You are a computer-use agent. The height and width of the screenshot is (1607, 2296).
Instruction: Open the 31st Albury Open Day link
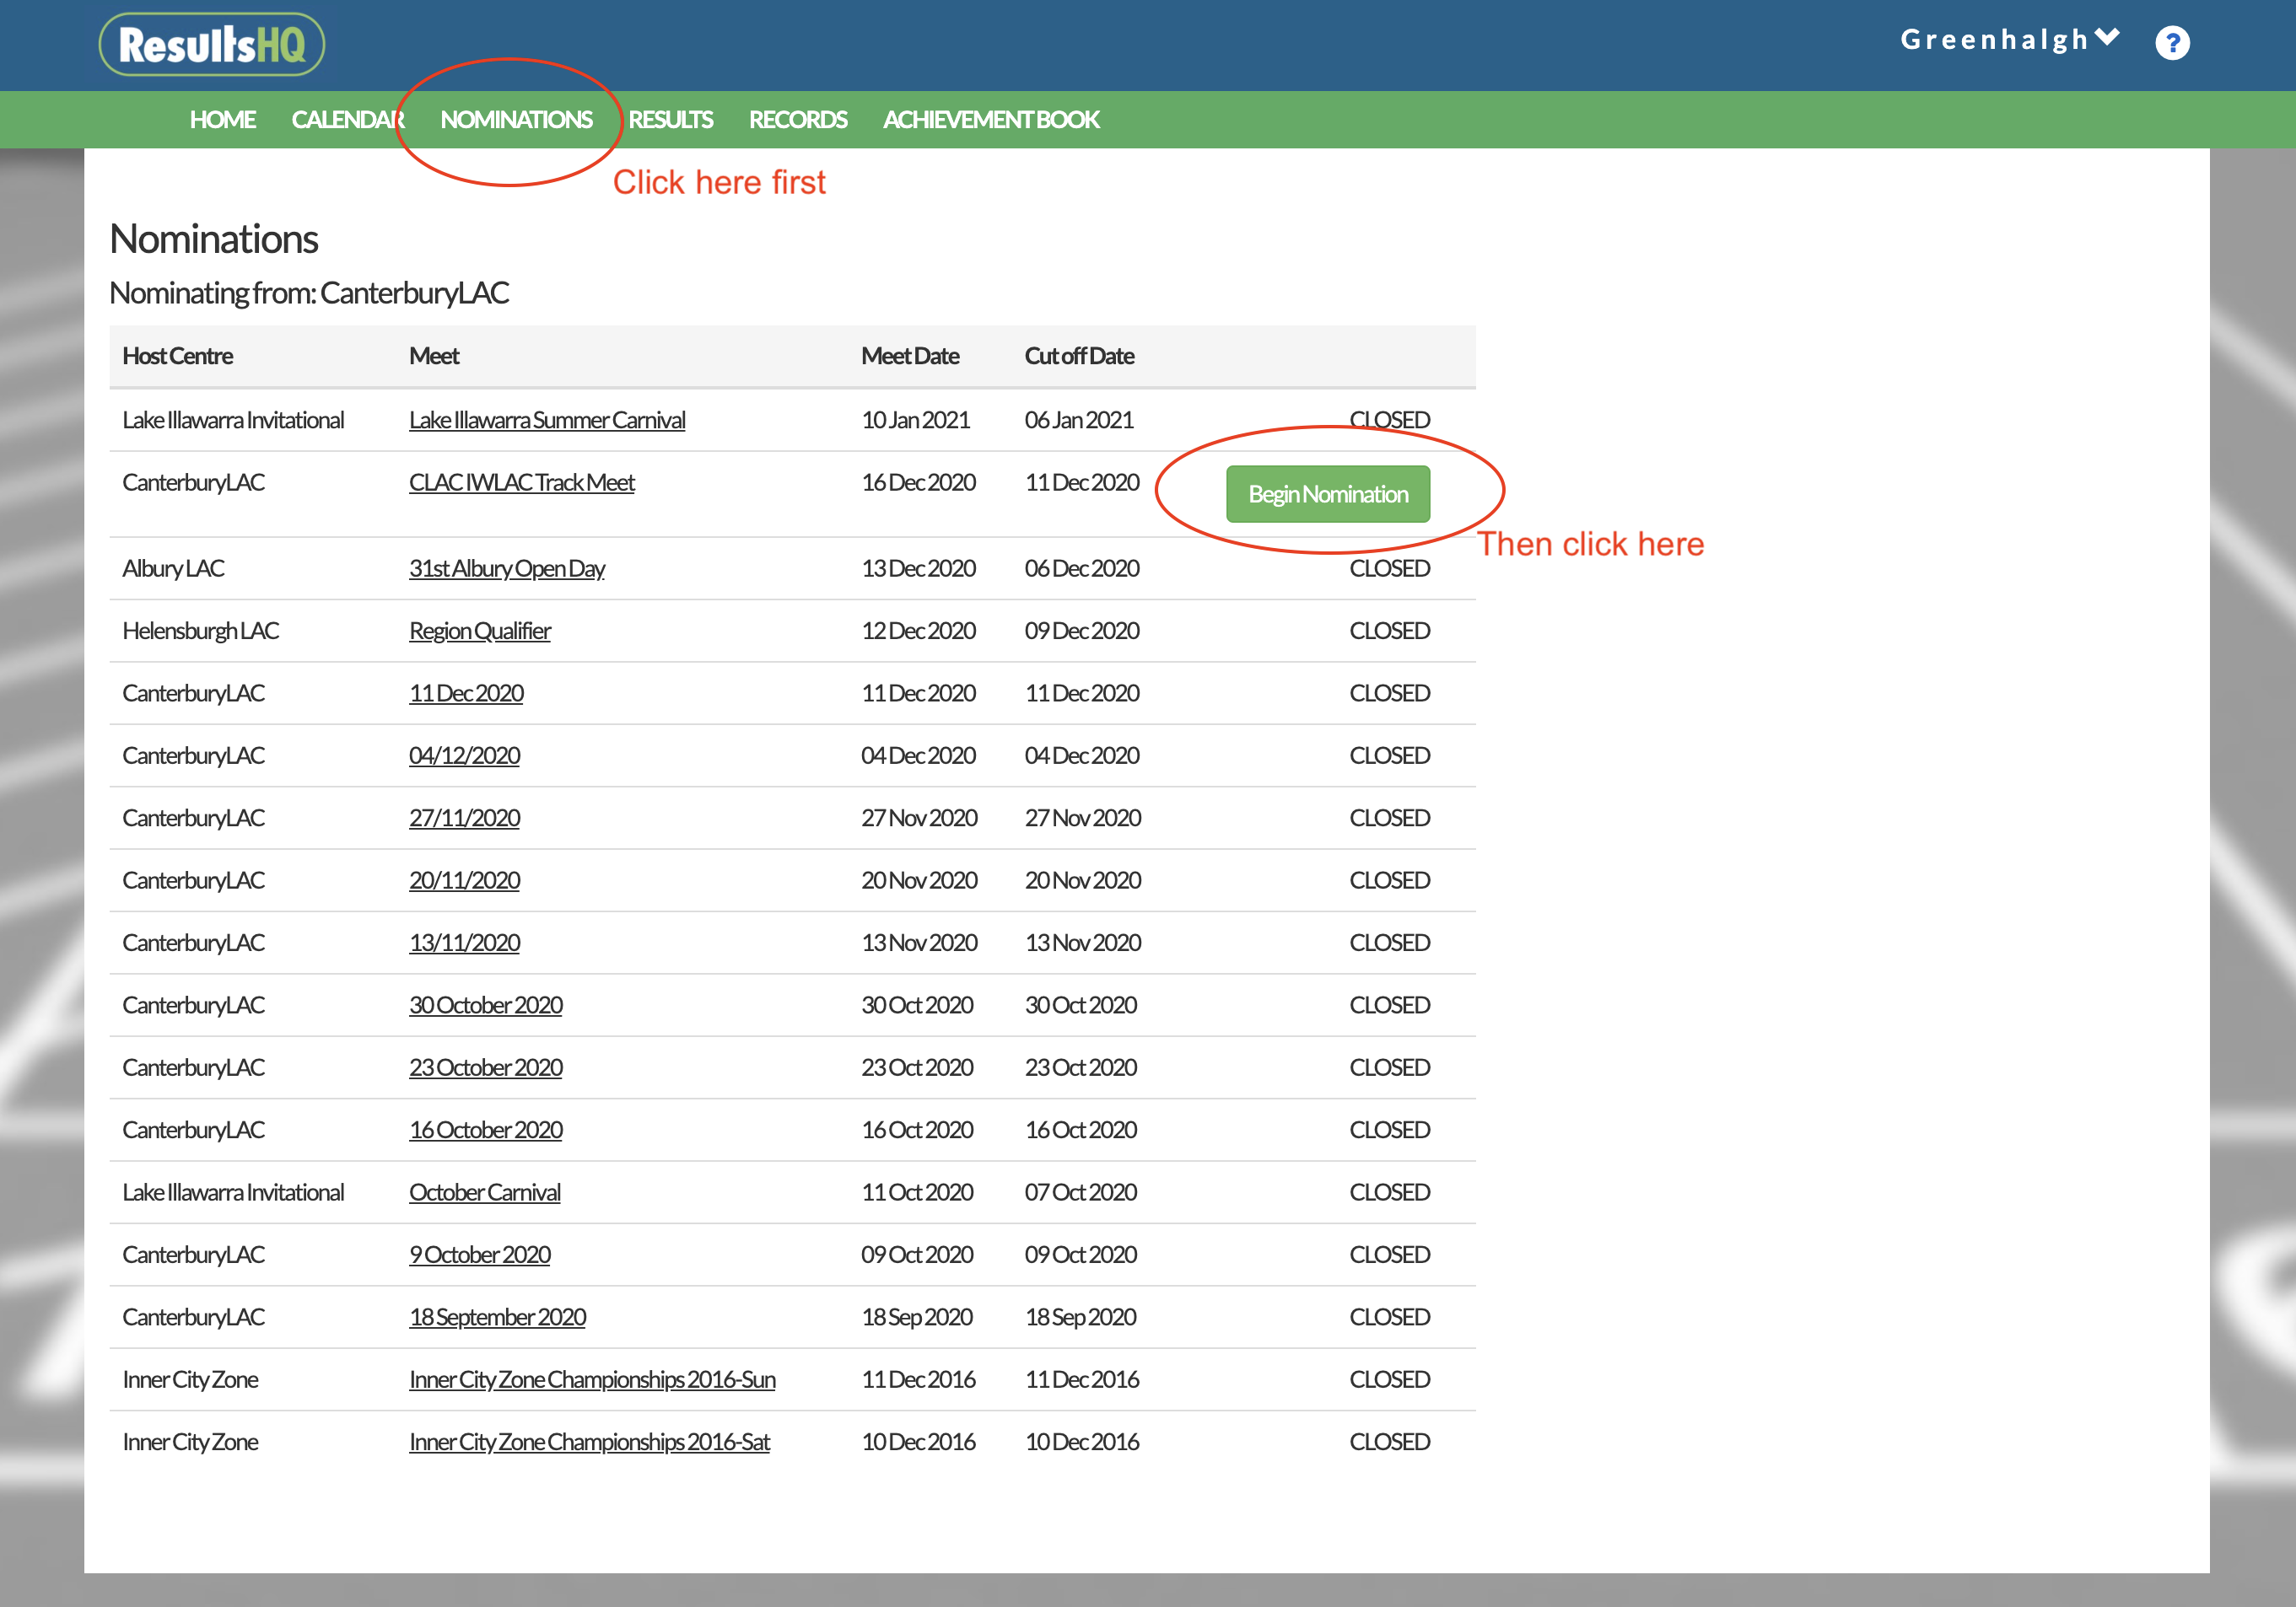tap(507, 568)
